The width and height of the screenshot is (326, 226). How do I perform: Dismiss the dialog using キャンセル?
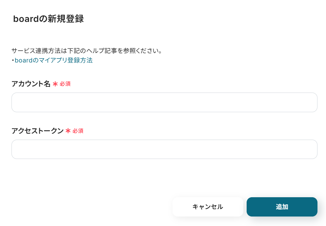208,207
